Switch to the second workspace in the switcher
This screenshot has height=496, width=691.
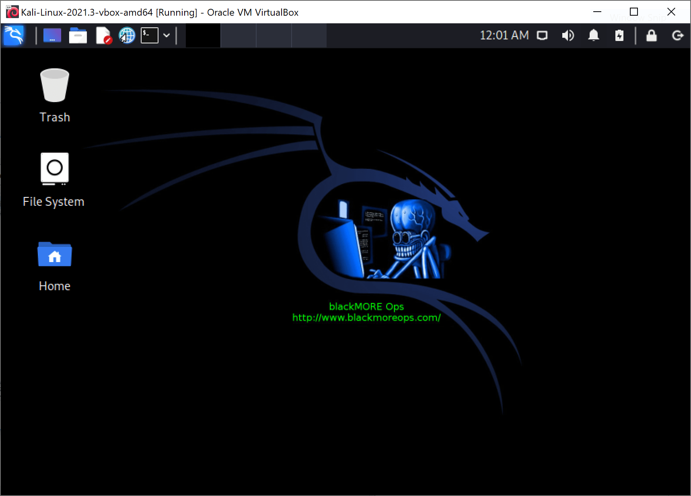(238, 35)
